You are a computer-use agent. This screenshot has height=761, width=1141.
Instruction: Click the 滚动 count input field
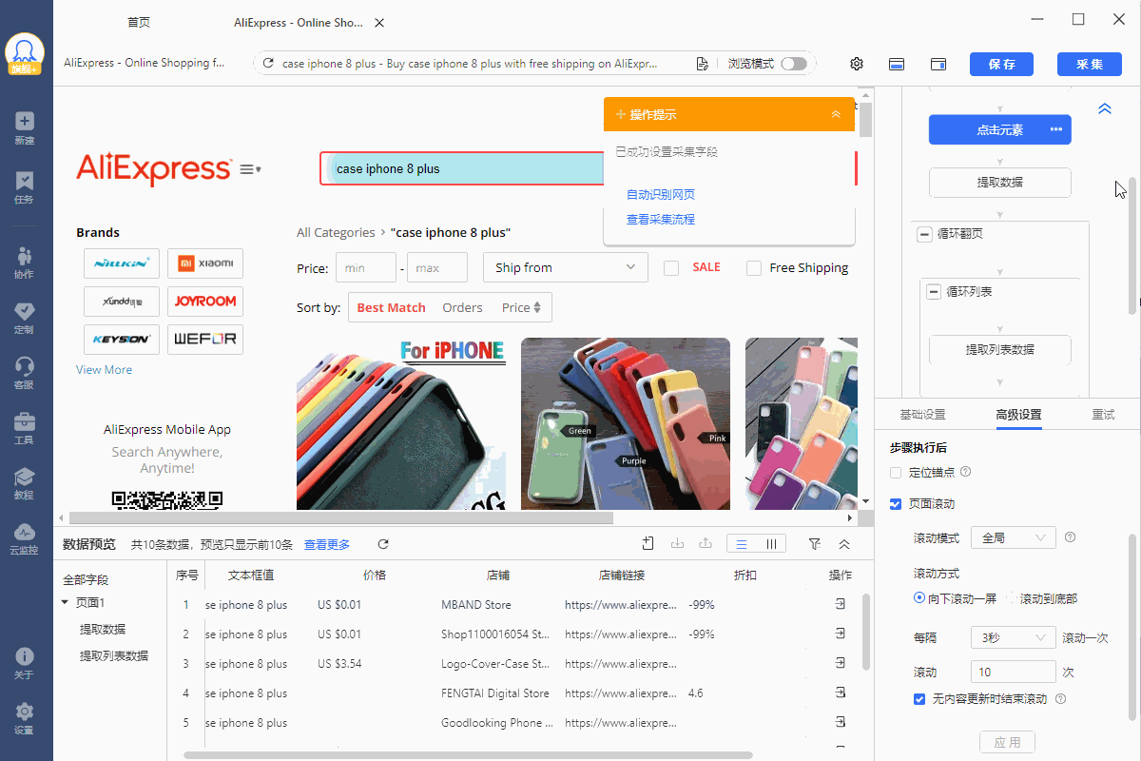point(1013,672)
